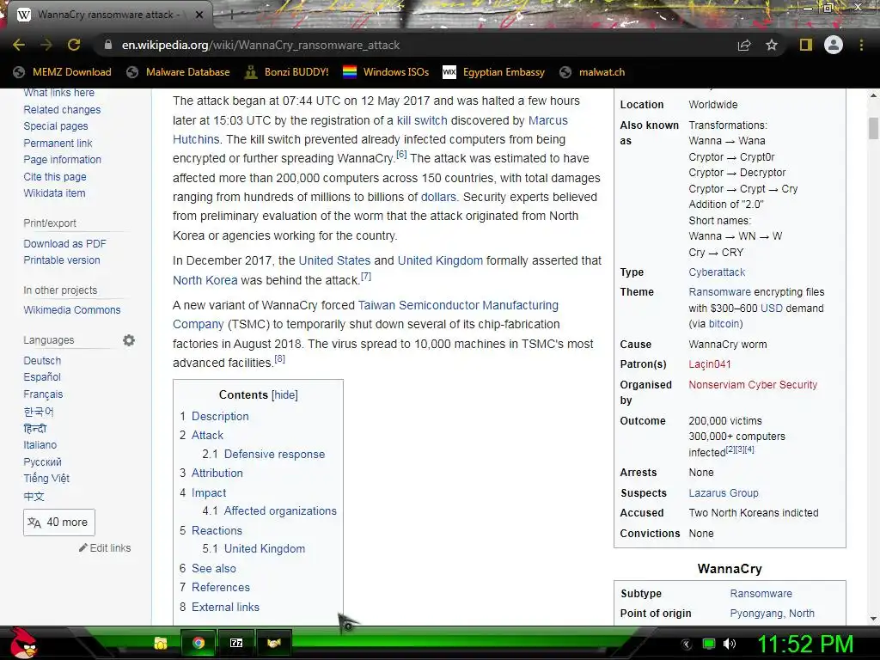880x660 pixels.
Task: Open Malware Database bookmark
Action: 178,72
